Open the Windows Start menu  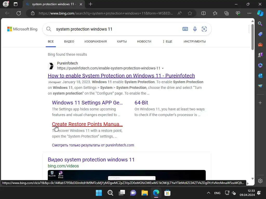99,193
